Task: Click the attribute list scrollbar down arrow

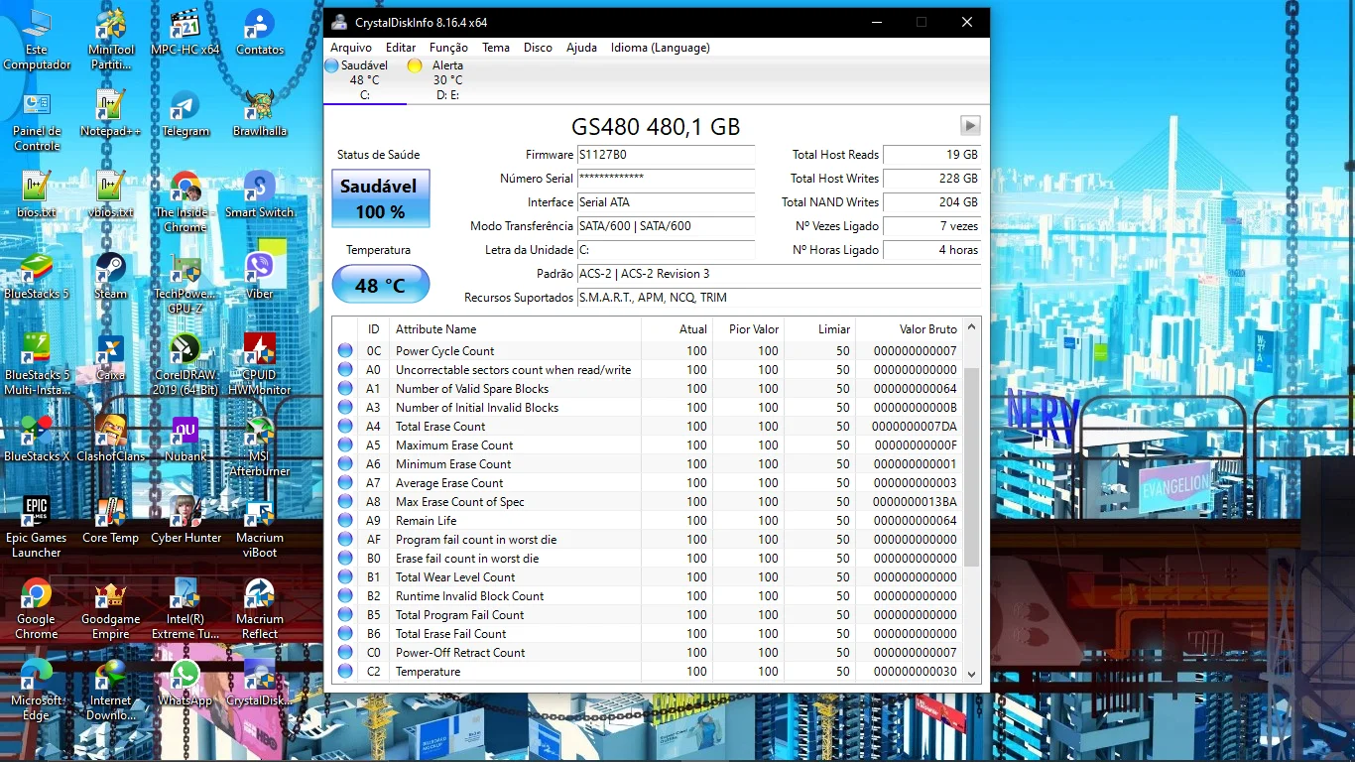Action: (972, 673)
